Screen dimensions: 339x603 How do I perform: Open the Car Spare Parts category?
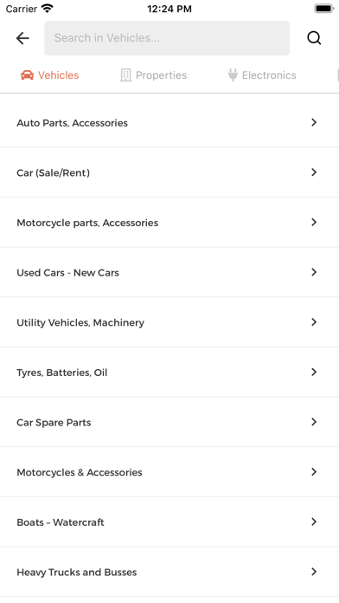[x=169, y=422]
